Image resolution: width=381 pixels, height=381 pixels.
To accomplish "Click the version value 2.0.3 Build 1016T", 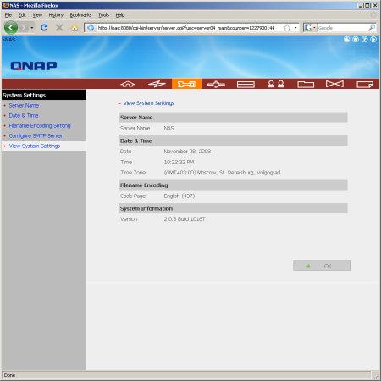I will (x=185, y=219).
